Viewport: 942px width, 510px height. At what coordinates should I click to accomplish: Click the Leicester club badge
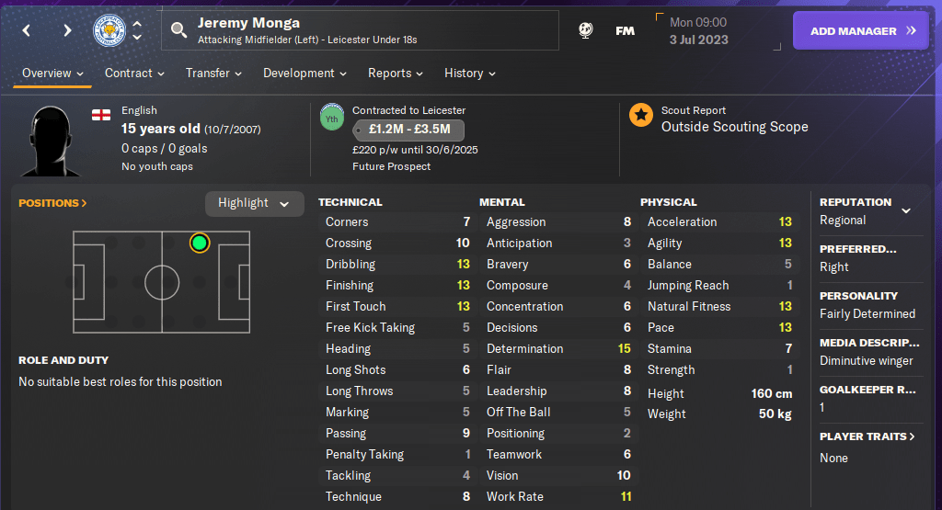coord(109,30)
